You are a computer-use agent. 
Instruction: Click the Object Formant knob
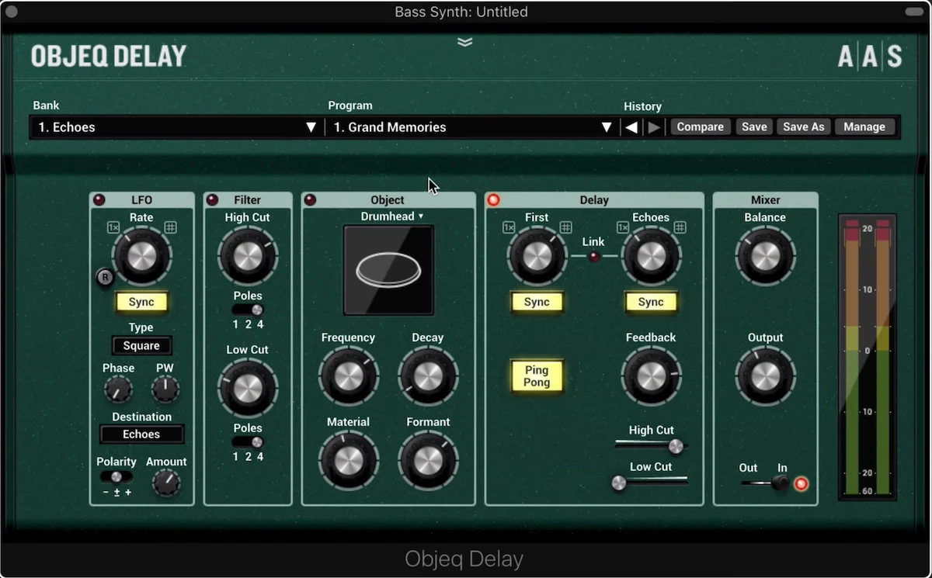click(x=427, y=461)
